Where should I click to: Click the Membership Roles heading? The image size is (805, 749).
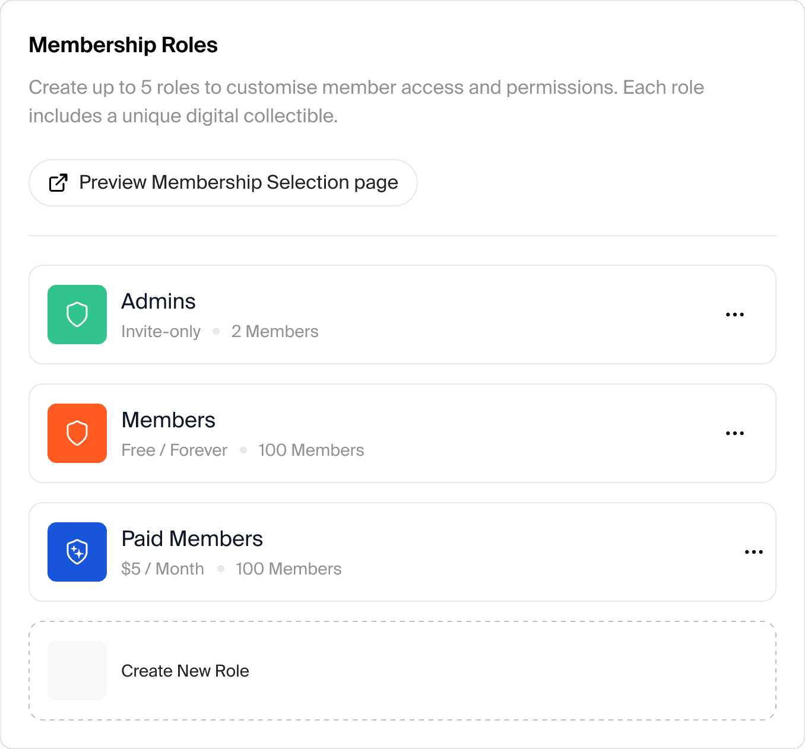click(123, 45)
